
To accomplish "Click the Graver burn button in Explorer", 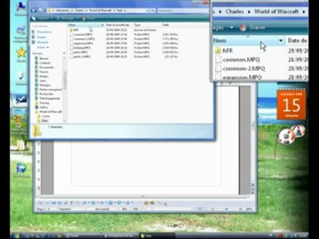I will pyautogui.click(x=88, y=19).
